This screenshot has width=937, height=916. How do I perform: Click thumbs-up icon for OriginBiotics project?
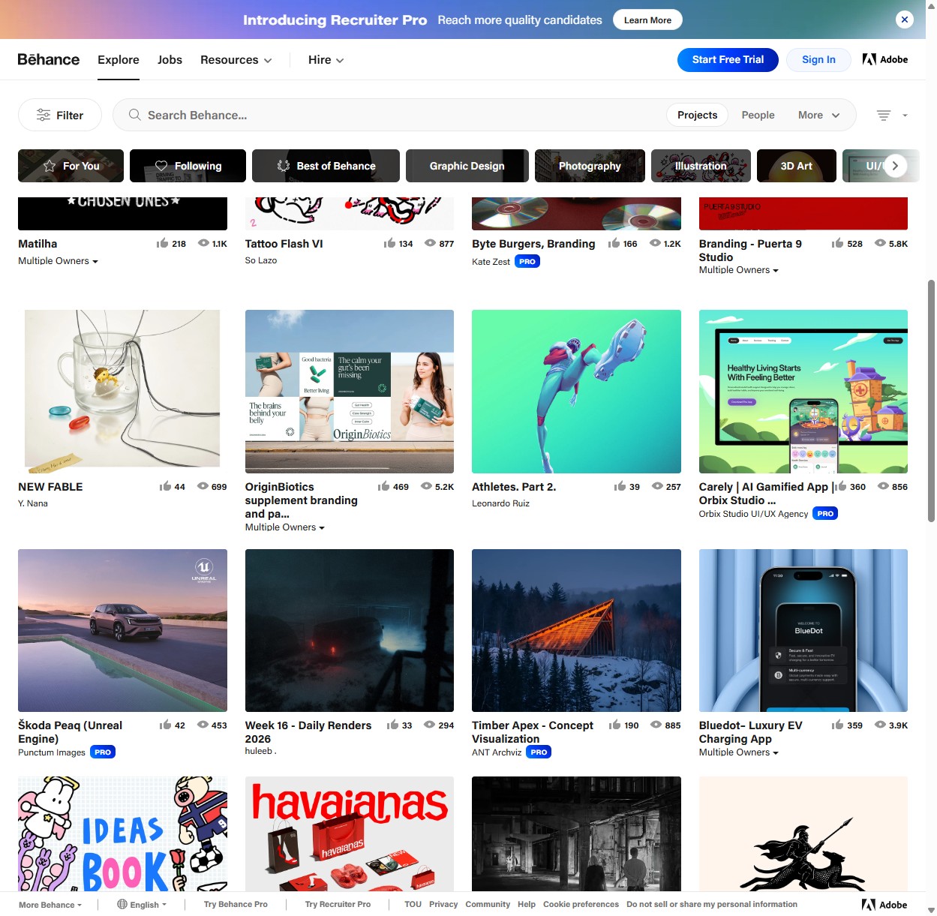click(384, 486)
